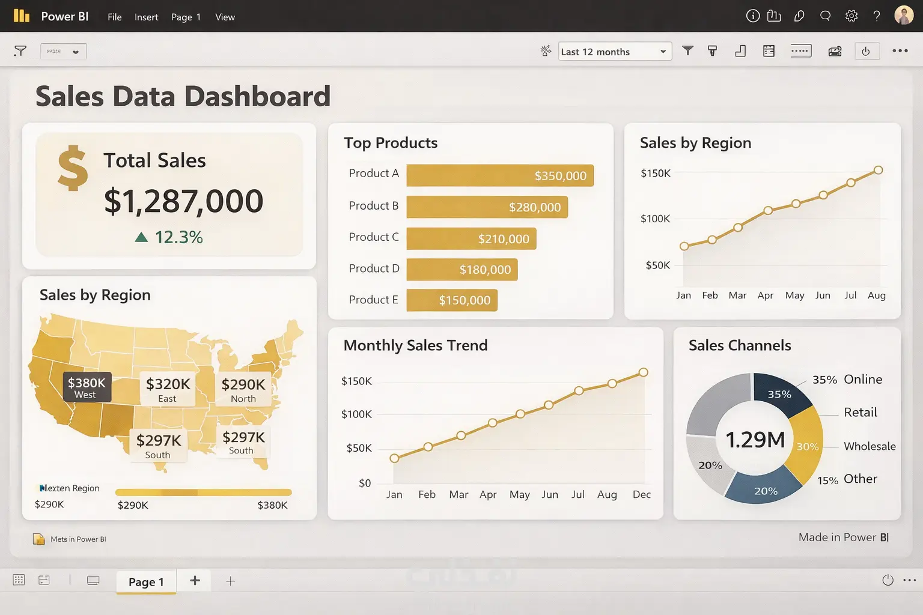Viewport: 923px width, 615px height.
Task: Click the Made in Power BI link
Action: pos(844,538)
